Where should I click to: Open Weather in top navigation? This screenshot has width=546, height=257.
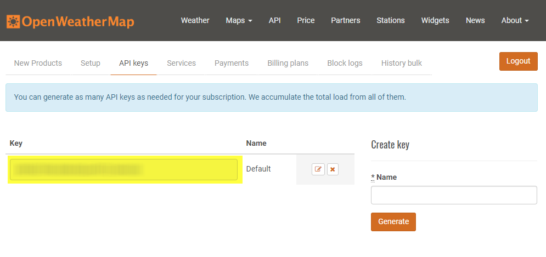(195, 20)
